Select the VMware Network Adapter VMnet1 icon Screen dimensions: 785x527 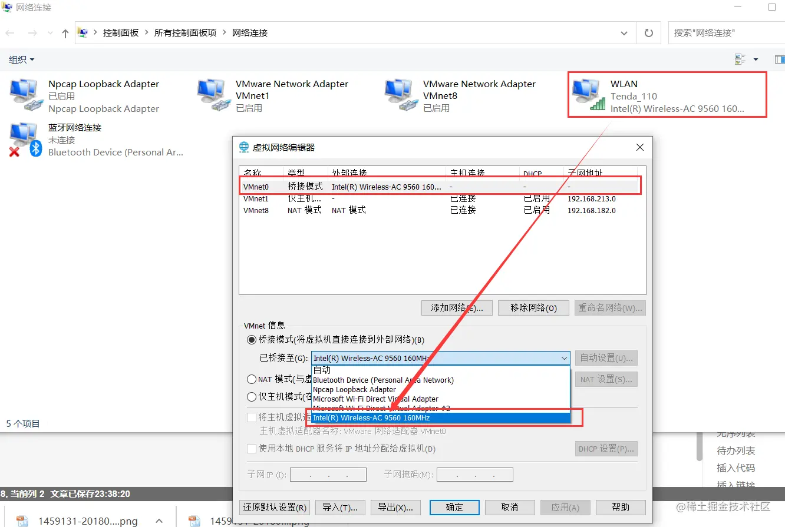click(x=214, y=95)
